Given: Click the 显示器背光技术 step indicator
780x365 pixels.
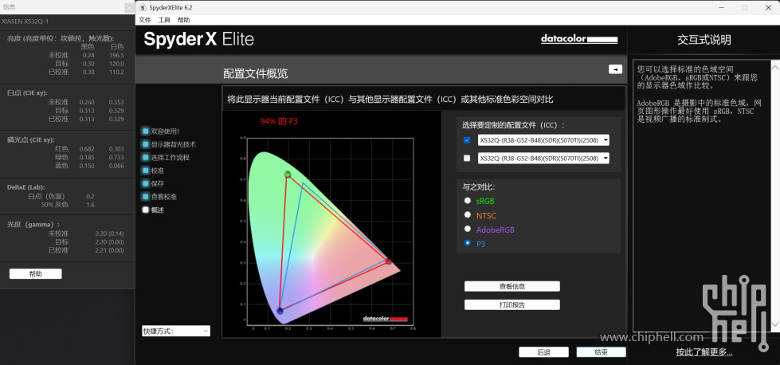Looking at the screenshot, I should (145, 144).
